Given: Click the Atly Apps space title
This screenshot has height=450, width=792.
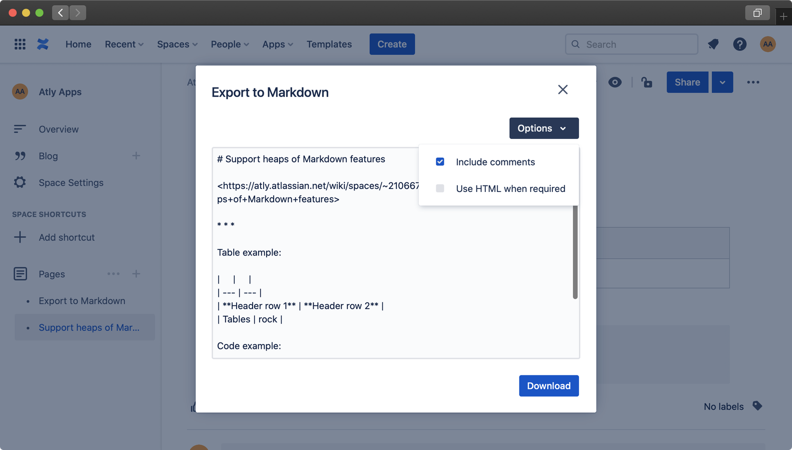Looking at the screenshot, I should click(x=60, y=91).
